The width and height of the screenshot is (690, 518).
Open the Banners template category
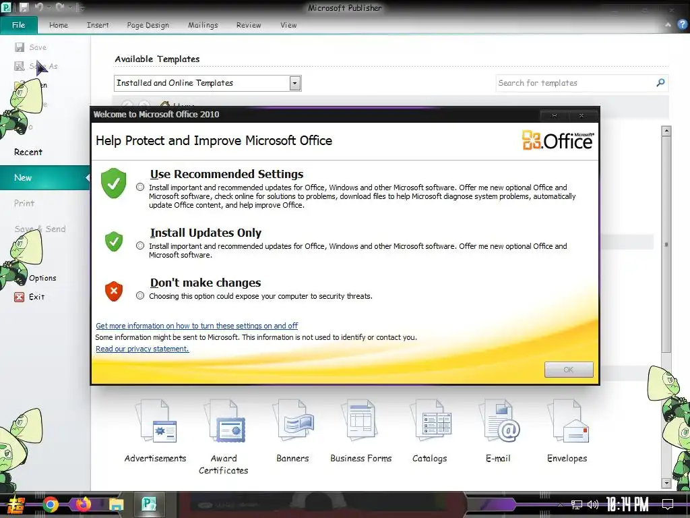[292, 431]
